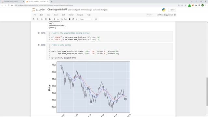Click the 'yahoo' output line
Image resolution: width=208 pixels, height=117 pixels.
point(52,28)
